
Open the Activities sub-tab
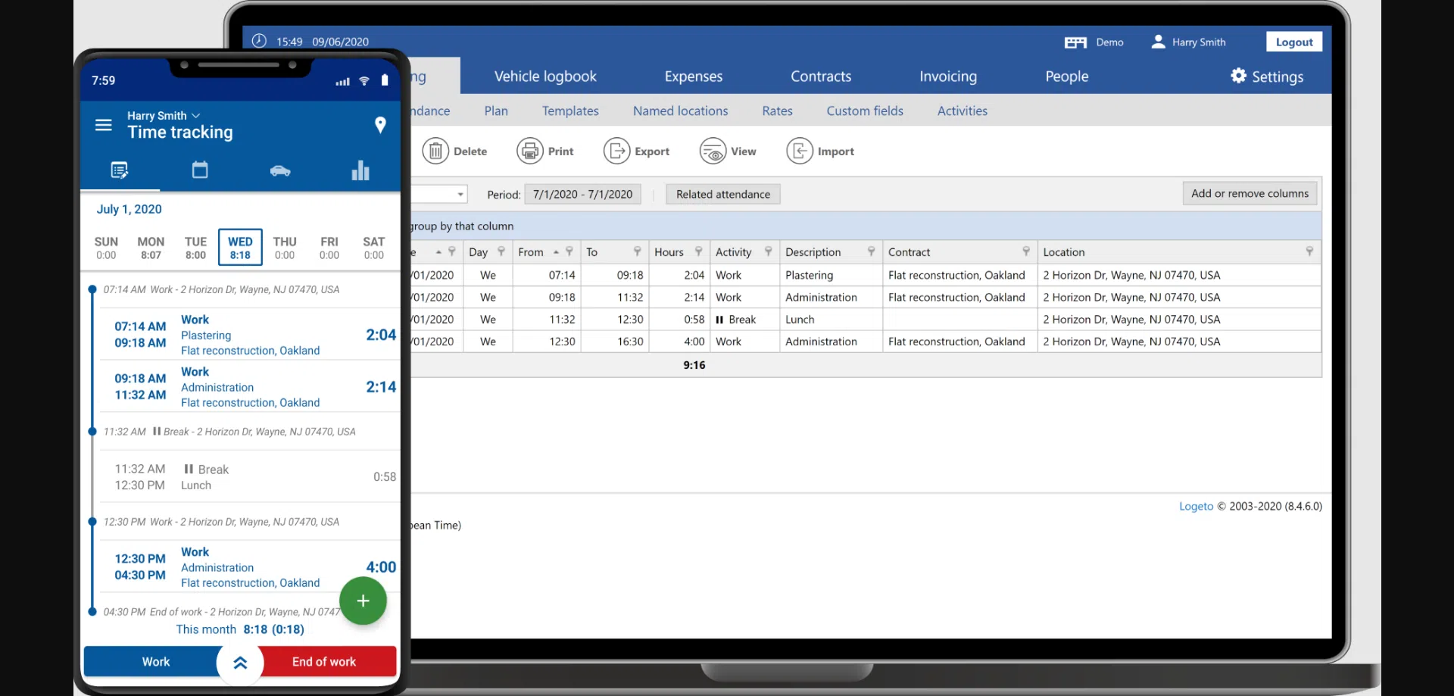962,111
